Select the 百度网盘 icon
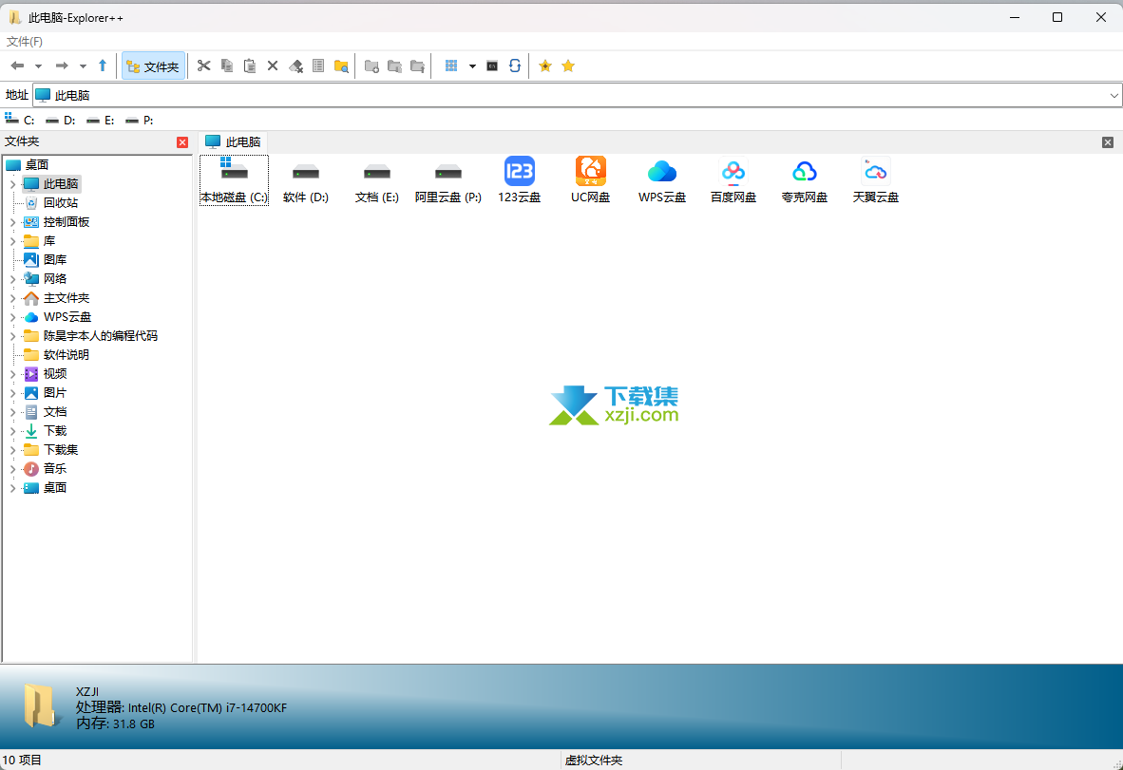The width and height of the screenshot is (1123, 770). point(733,180)
